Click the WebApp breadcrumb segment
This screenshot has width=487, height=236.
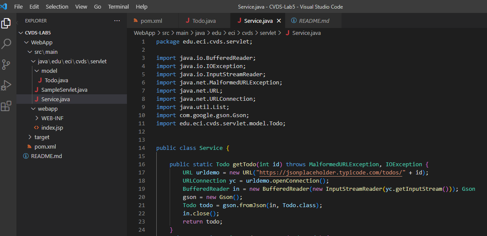point(145,33)
